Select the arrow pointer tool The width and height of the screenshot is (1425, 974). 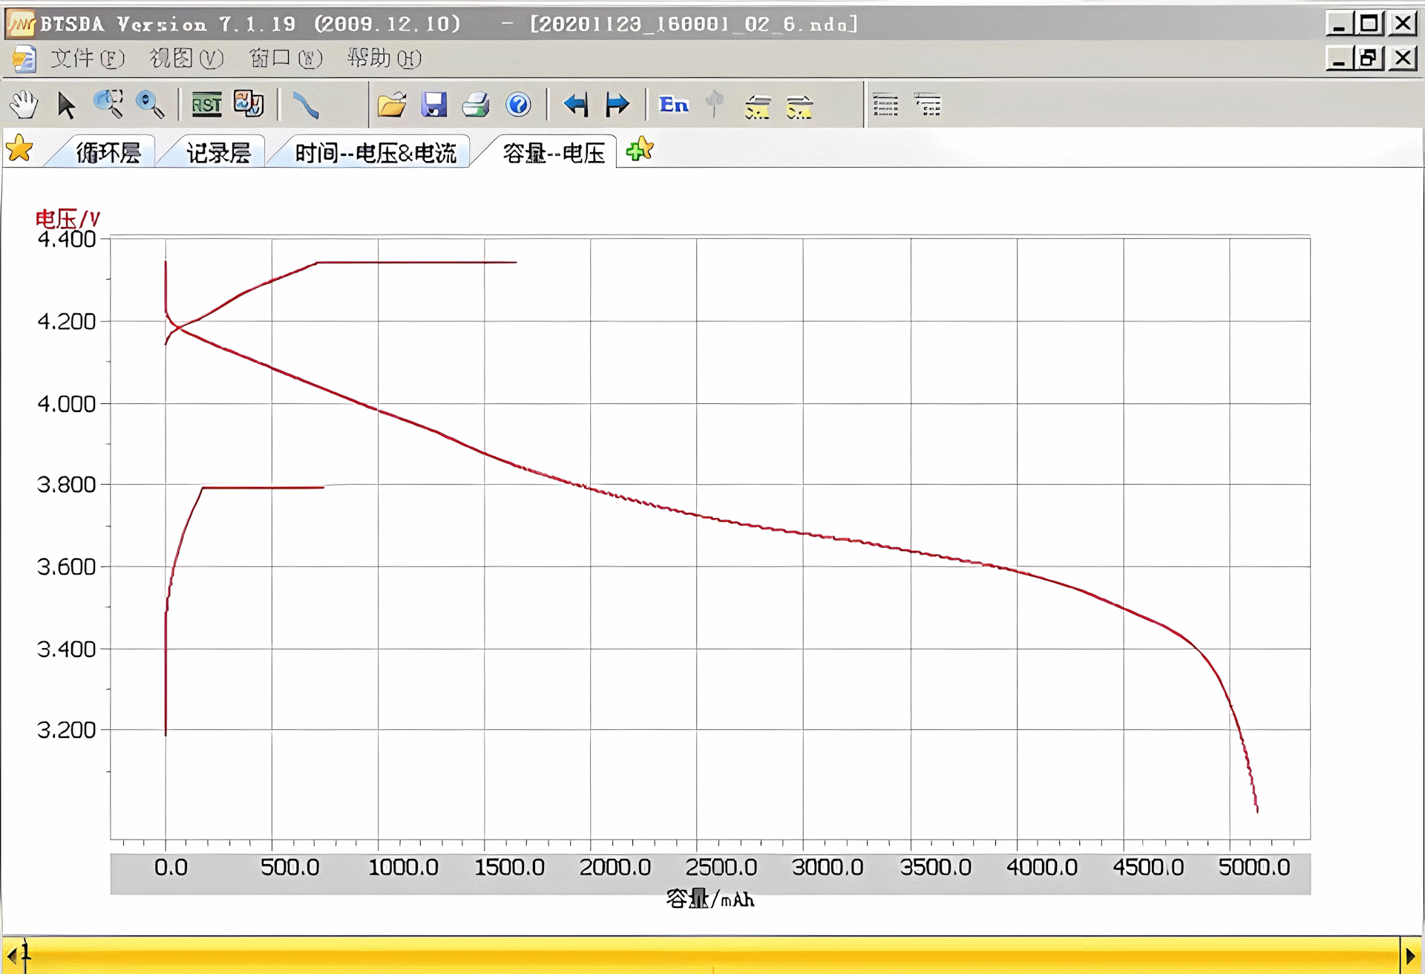pos(66,105)
